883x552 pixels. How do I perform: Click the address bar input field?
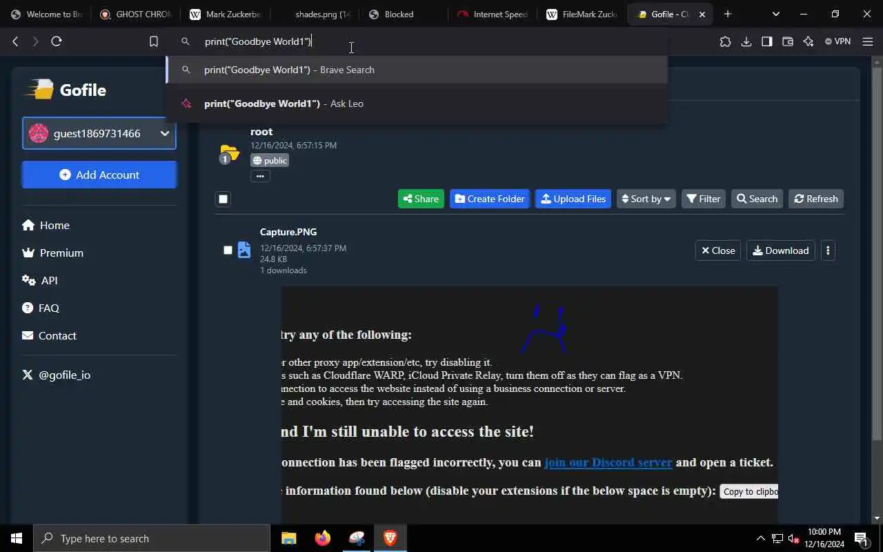(x=417, y=41)
